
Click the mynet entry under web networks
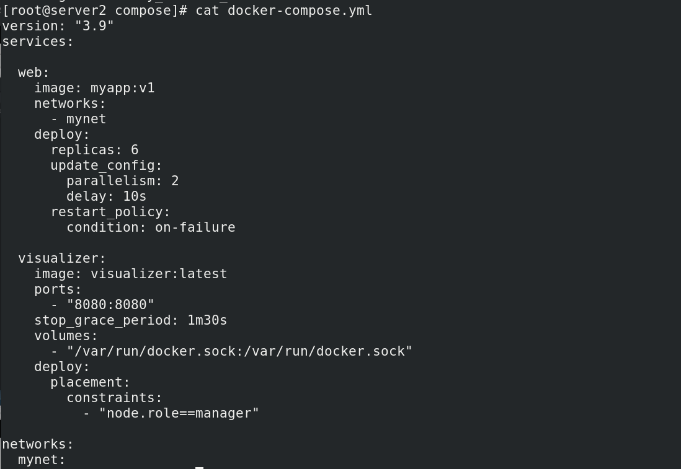(86, 119)
